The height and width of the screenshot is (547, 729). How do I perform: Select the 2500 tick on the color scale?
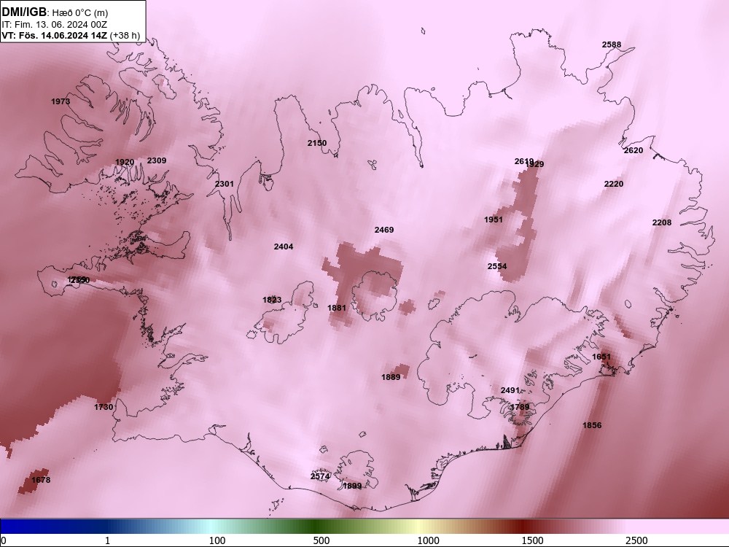click(636, 540)
